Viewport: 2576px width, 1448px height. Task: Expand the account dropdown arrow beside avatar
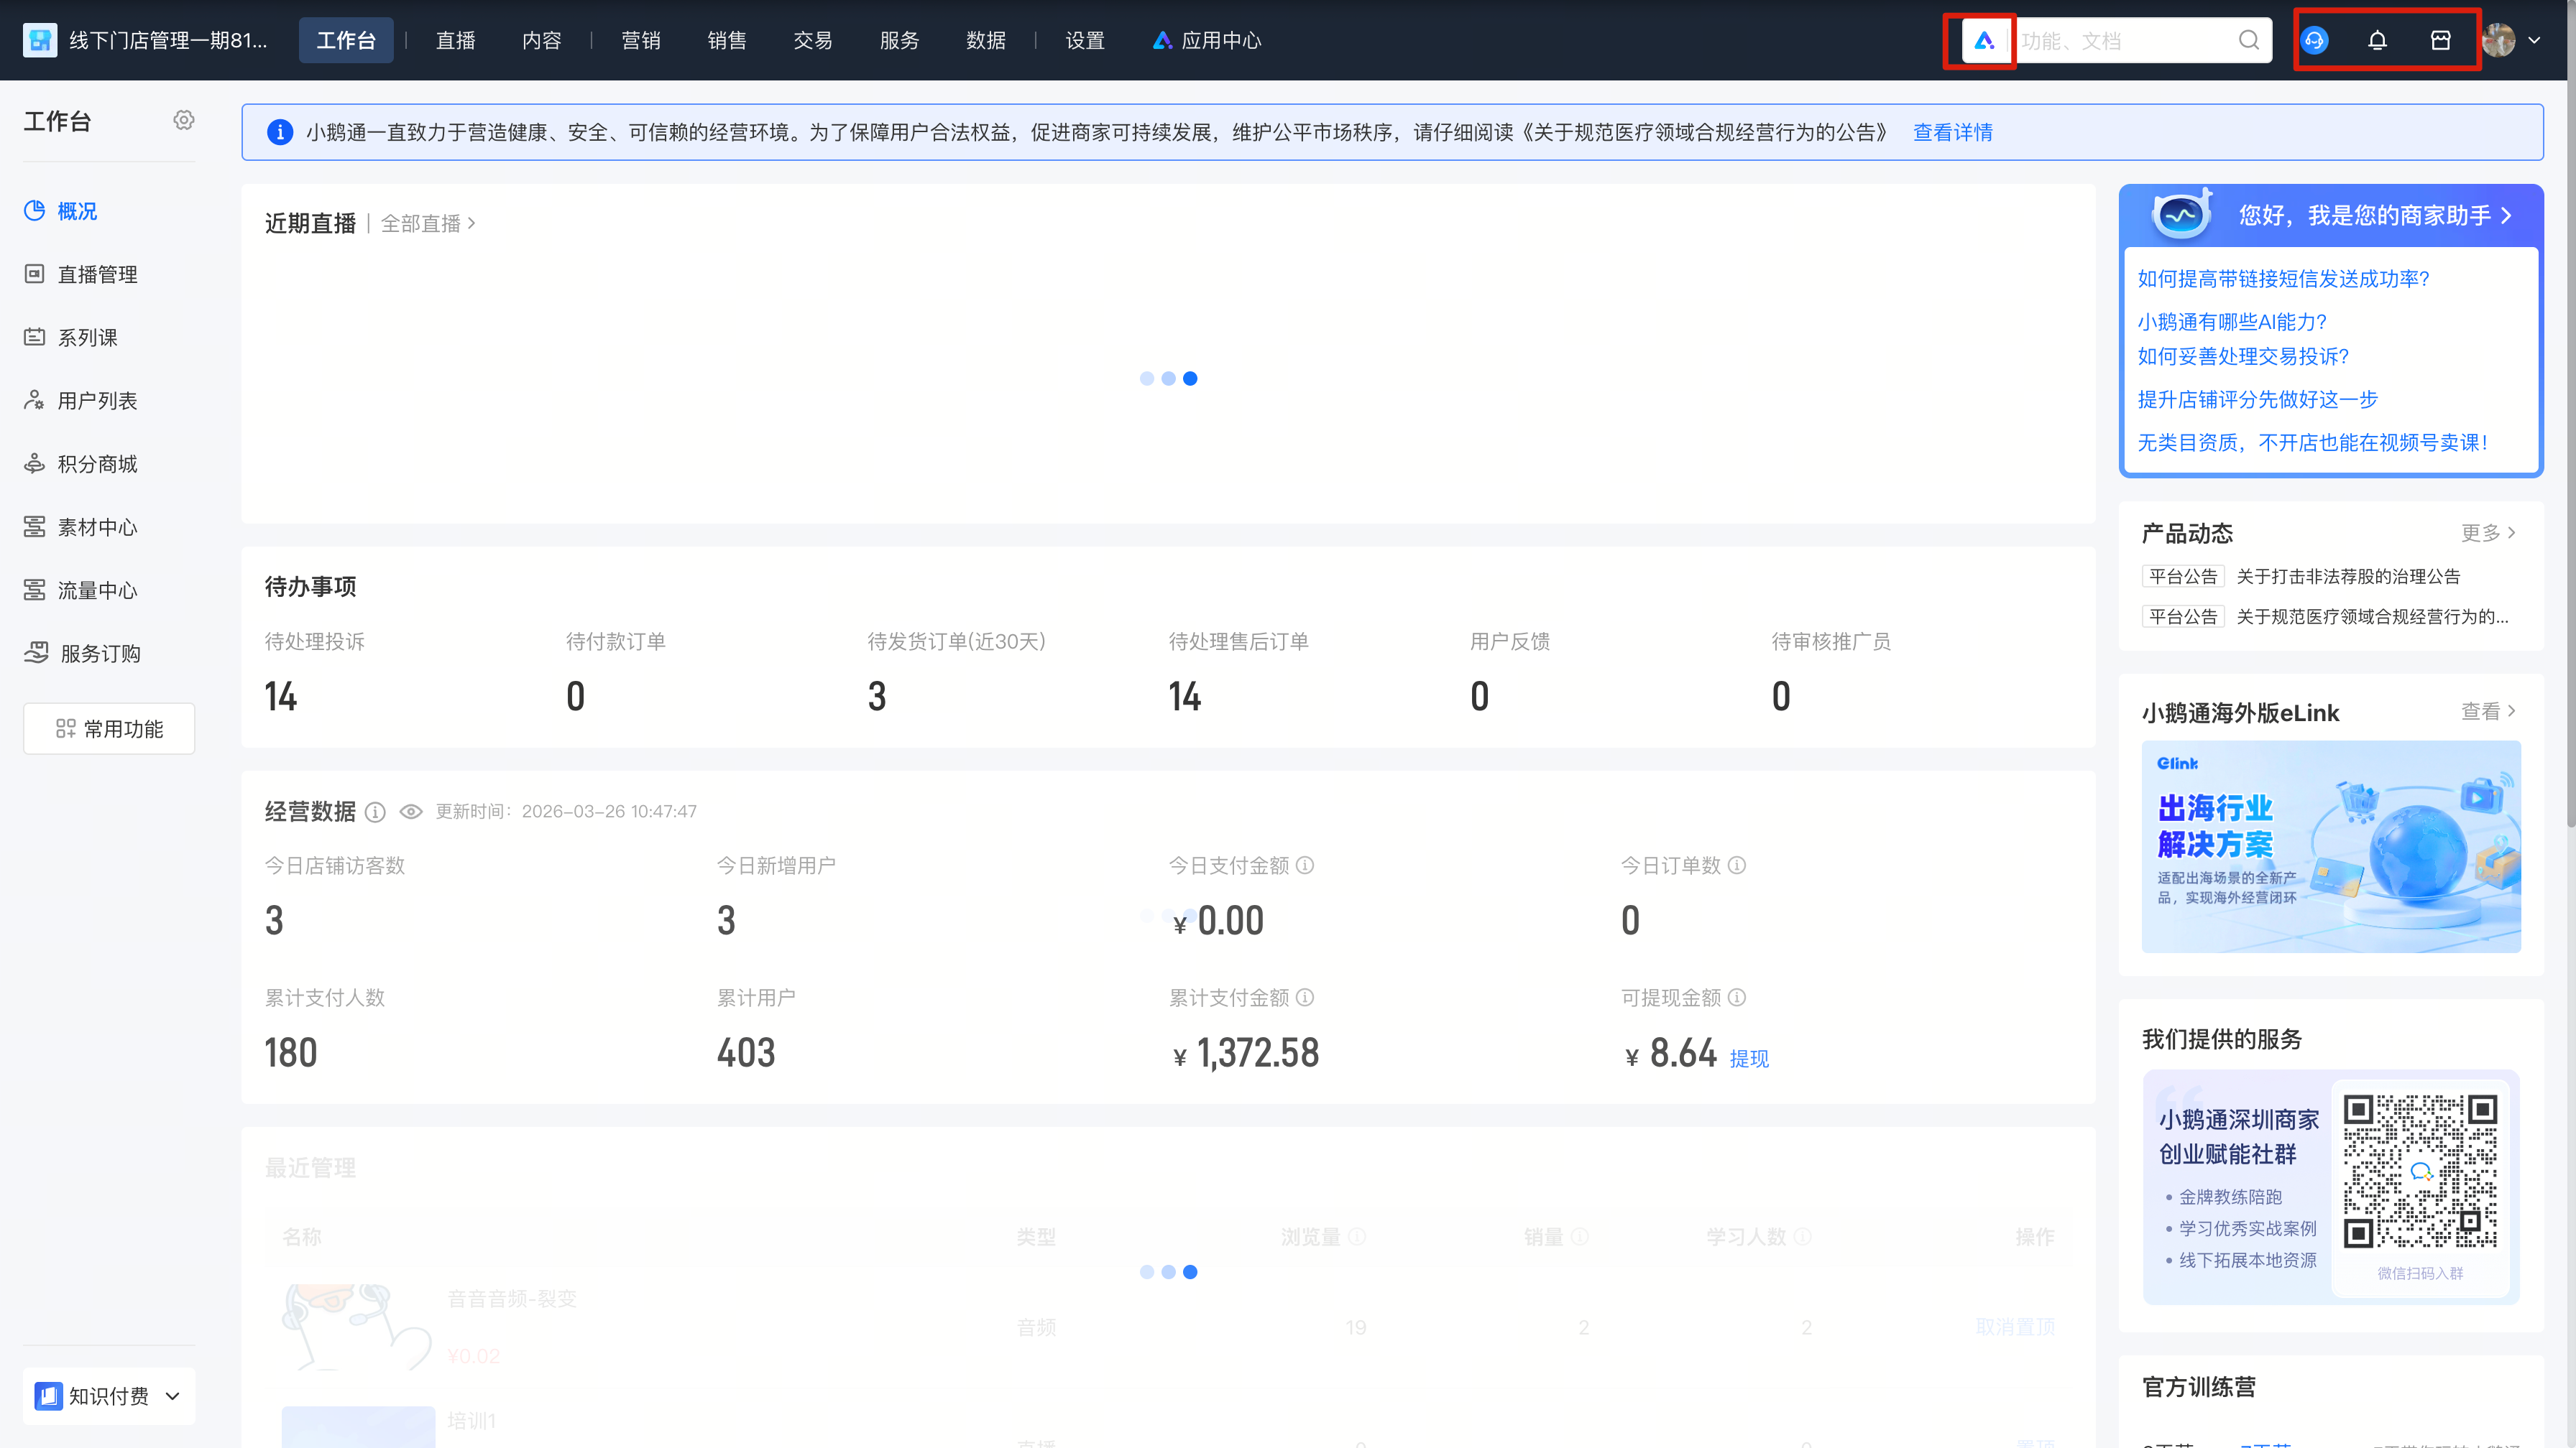[2534, 40]
